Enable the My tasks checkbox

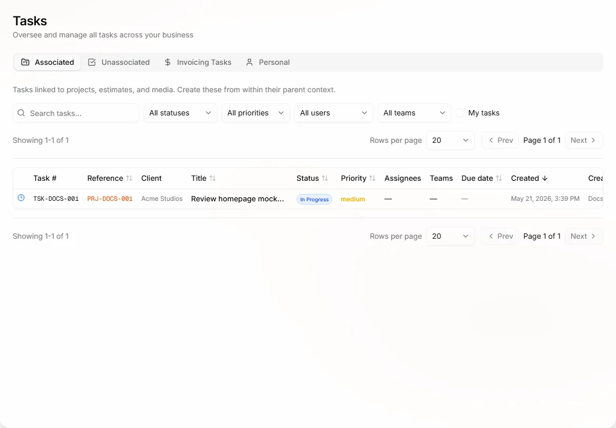click(460, 113)
